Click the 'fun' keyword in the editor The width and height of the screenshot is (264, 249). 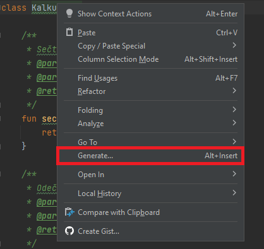tap(29, 119)
